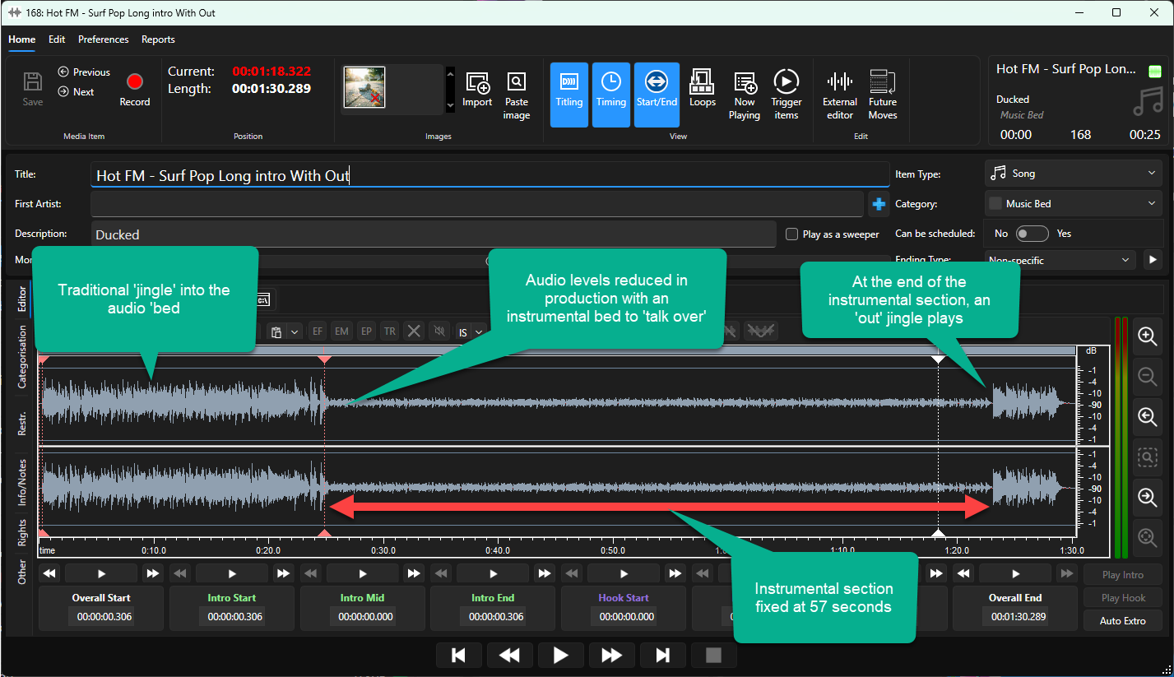This screenshot has height=677, width=1174.
Task: Open the Now Playing view
Action: 744,95
